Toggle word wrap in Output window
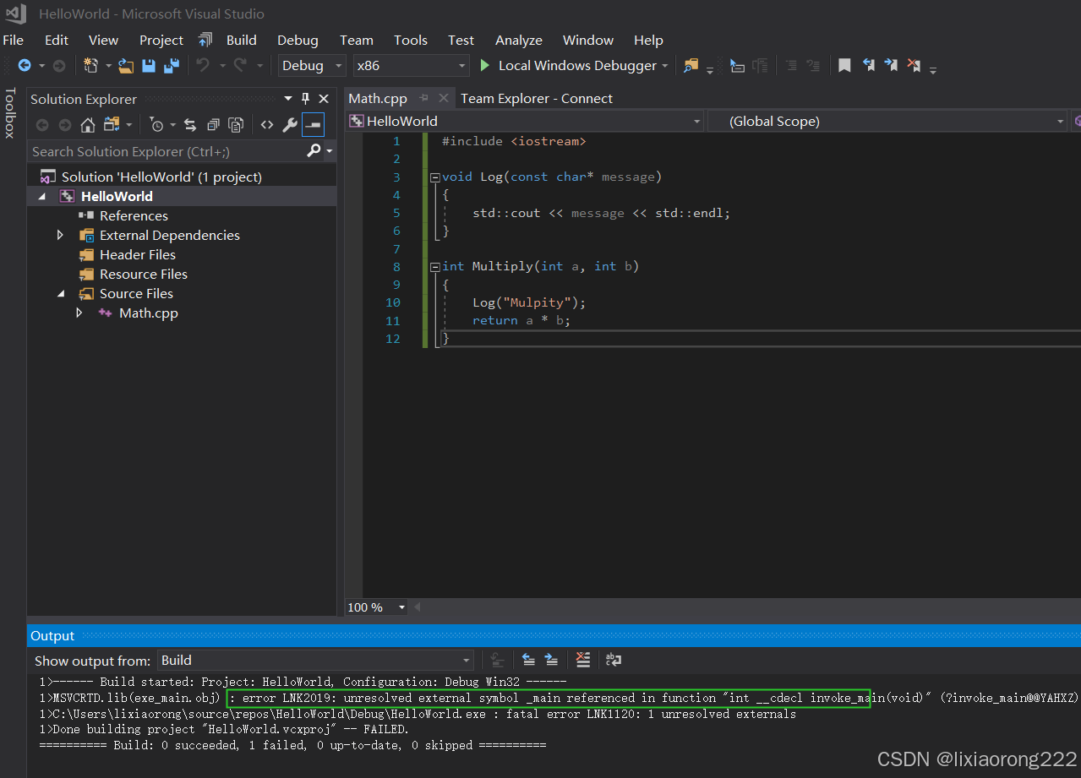 (x=613, y=660)
